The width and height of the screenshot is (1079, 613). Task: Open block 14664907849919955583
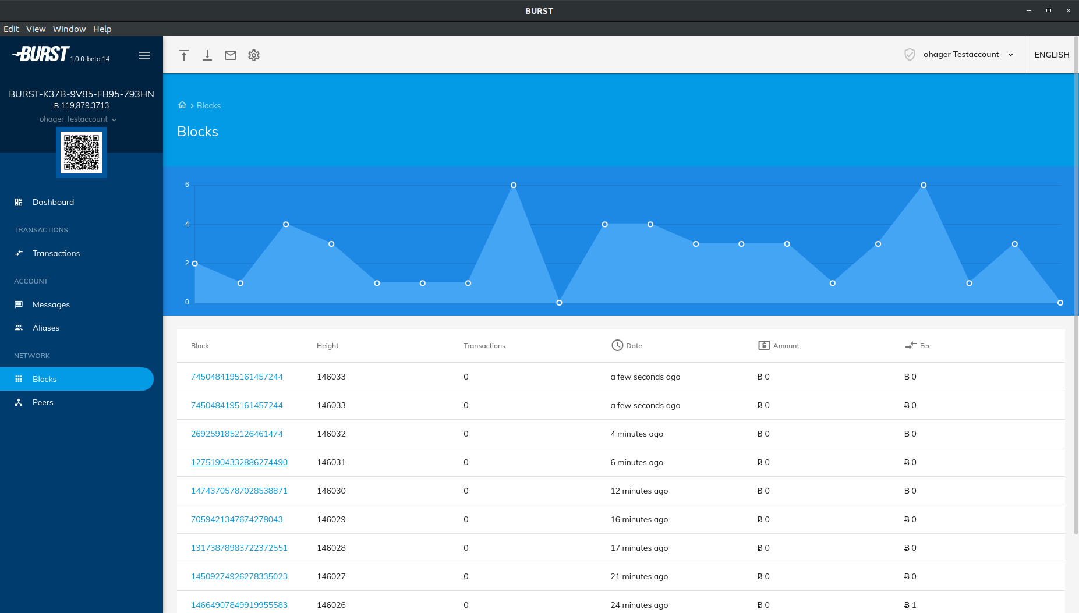pyautogui.click(x=239, y=605)
